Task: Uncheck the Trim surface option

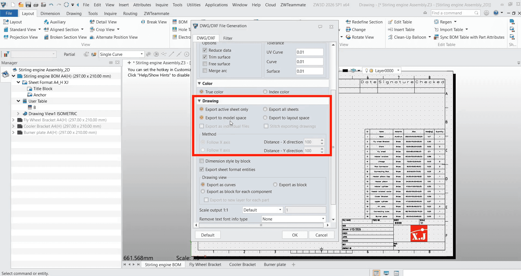Action: 205,57
